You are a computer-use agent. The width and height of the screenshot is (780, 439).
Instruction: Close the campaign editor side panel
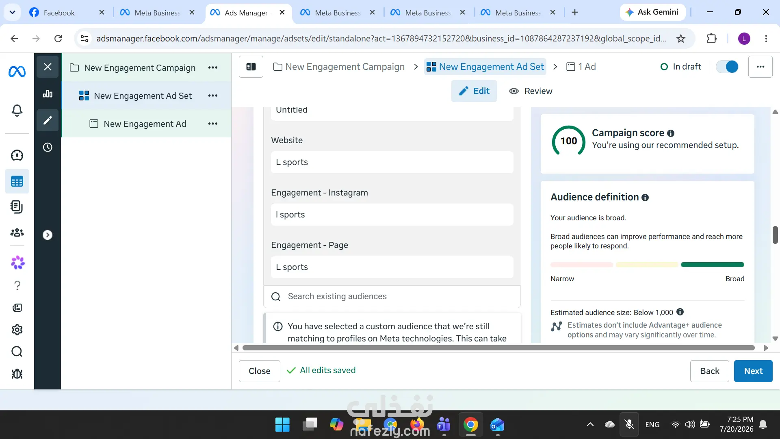pyautogui.click(x=48, y=67)
